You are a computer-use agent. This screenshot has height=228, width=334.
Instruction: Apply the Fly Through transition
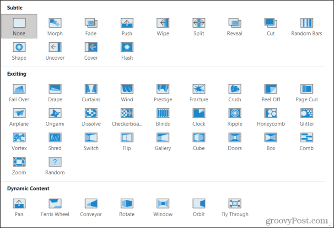point(235,207)
